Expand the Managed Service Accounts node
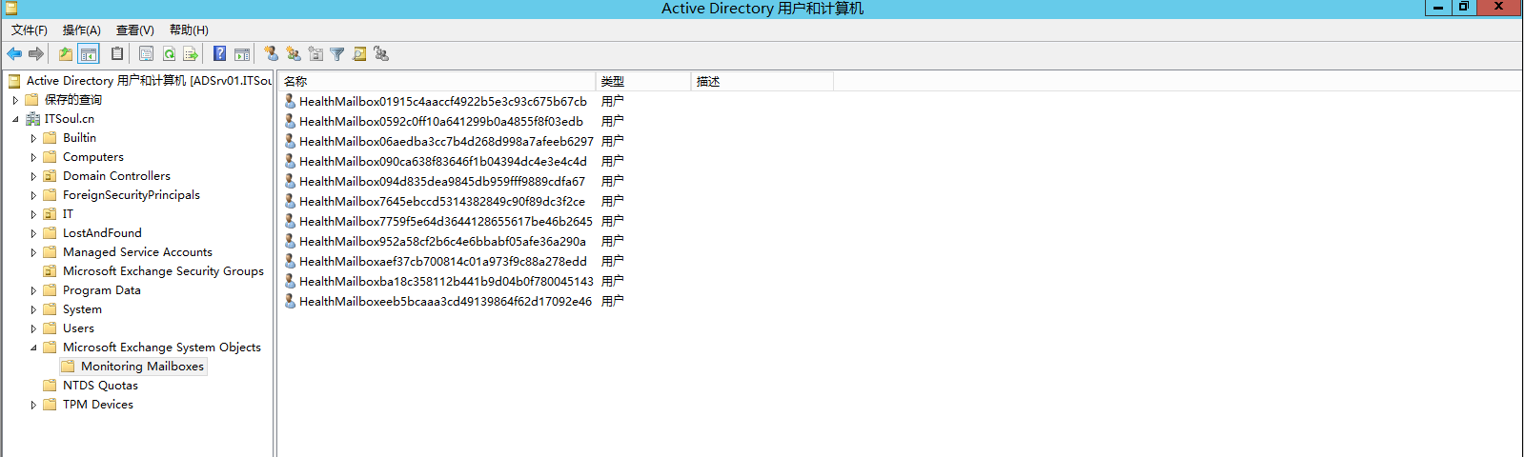Screen dimensions: 1525x457 coord(33,252)
